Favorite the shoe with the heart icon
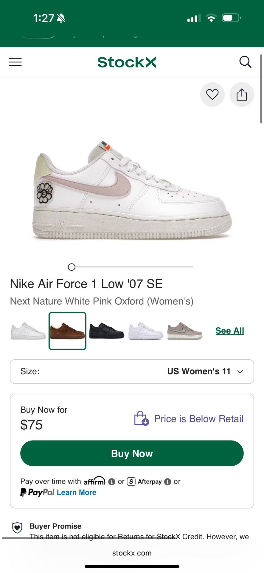This screenshot has width=264, height=573. pos(212,94)
